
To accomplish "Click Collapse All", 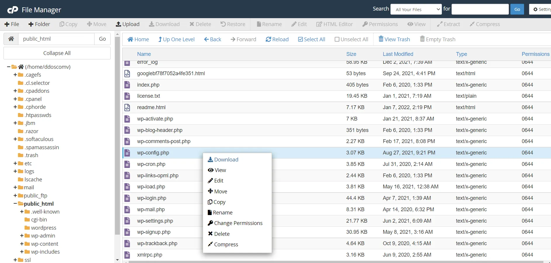I will (57, 53).
